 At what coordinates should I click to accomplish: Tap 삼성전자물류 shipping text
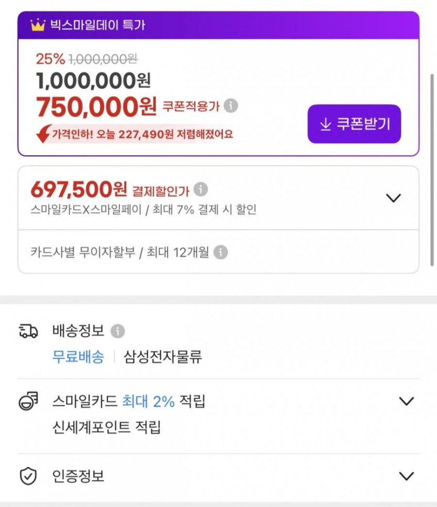[x=163, y=357]
